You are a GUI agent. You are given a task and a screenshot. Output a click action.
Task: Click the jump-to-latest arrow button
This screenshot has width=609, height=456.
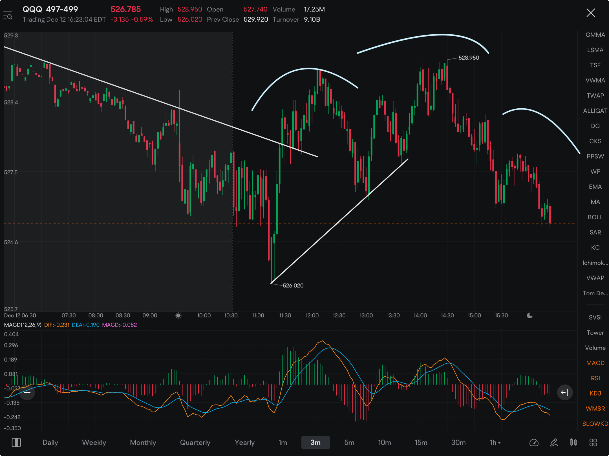click(x=565, y=392)
